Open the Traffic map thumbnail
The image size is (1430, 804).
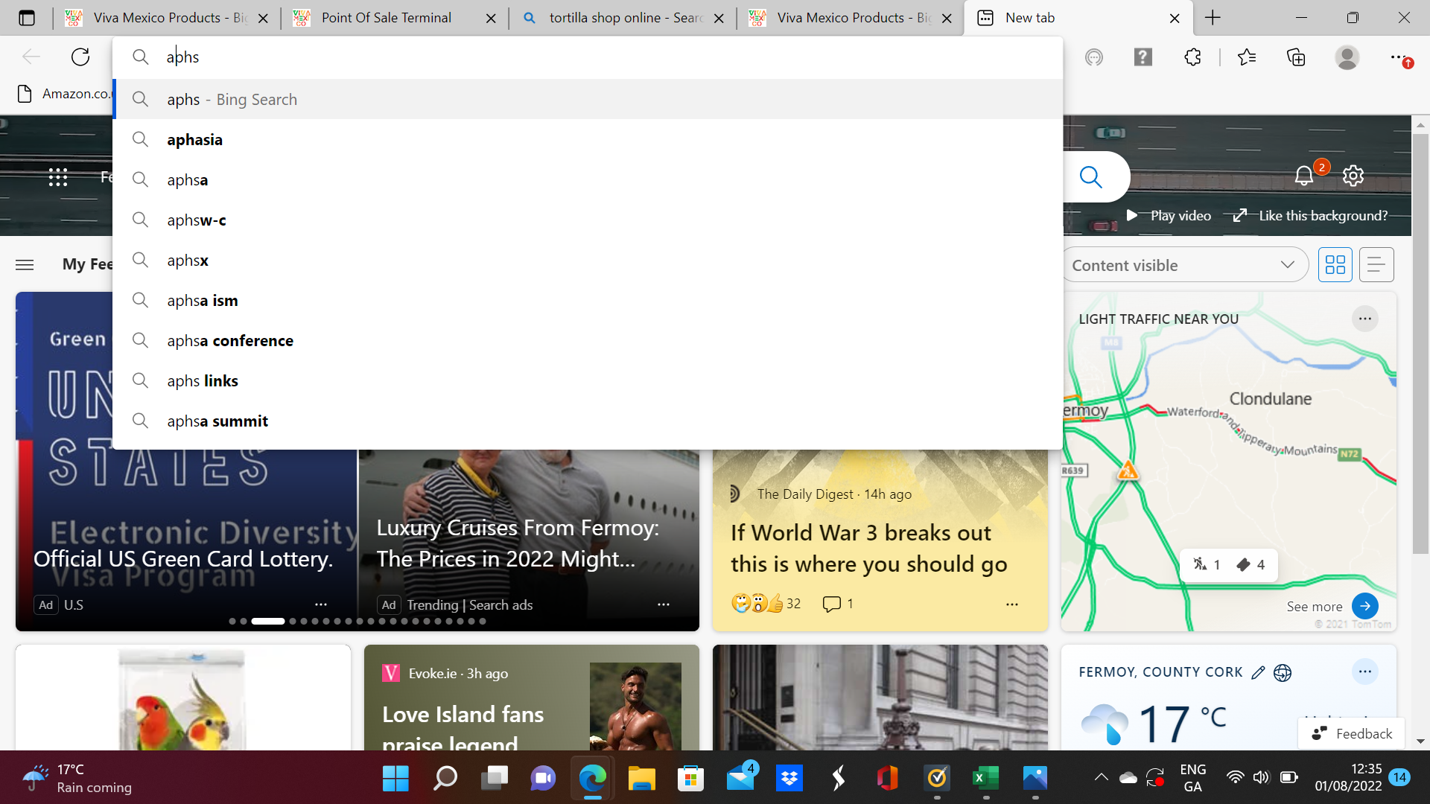1229,462
